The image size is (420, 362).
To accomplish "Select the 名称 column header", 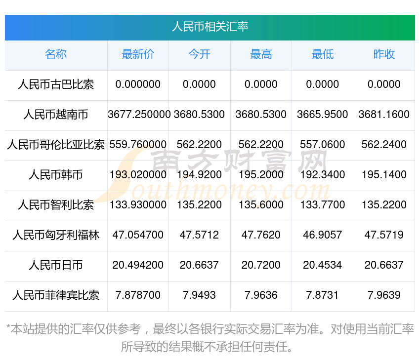I will 56,55.
